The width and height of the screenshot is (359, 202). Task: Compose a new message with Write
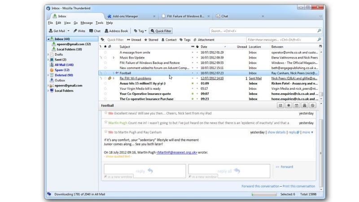click(79, 31)
